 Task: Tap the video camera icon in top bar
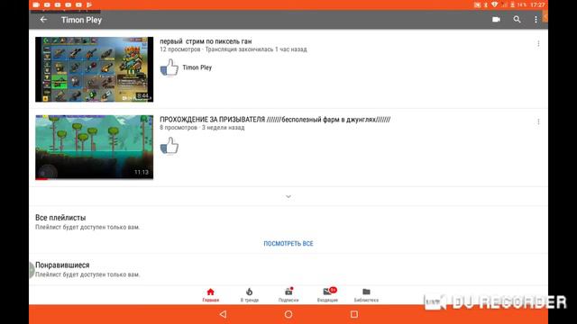(x=496, y=20)
